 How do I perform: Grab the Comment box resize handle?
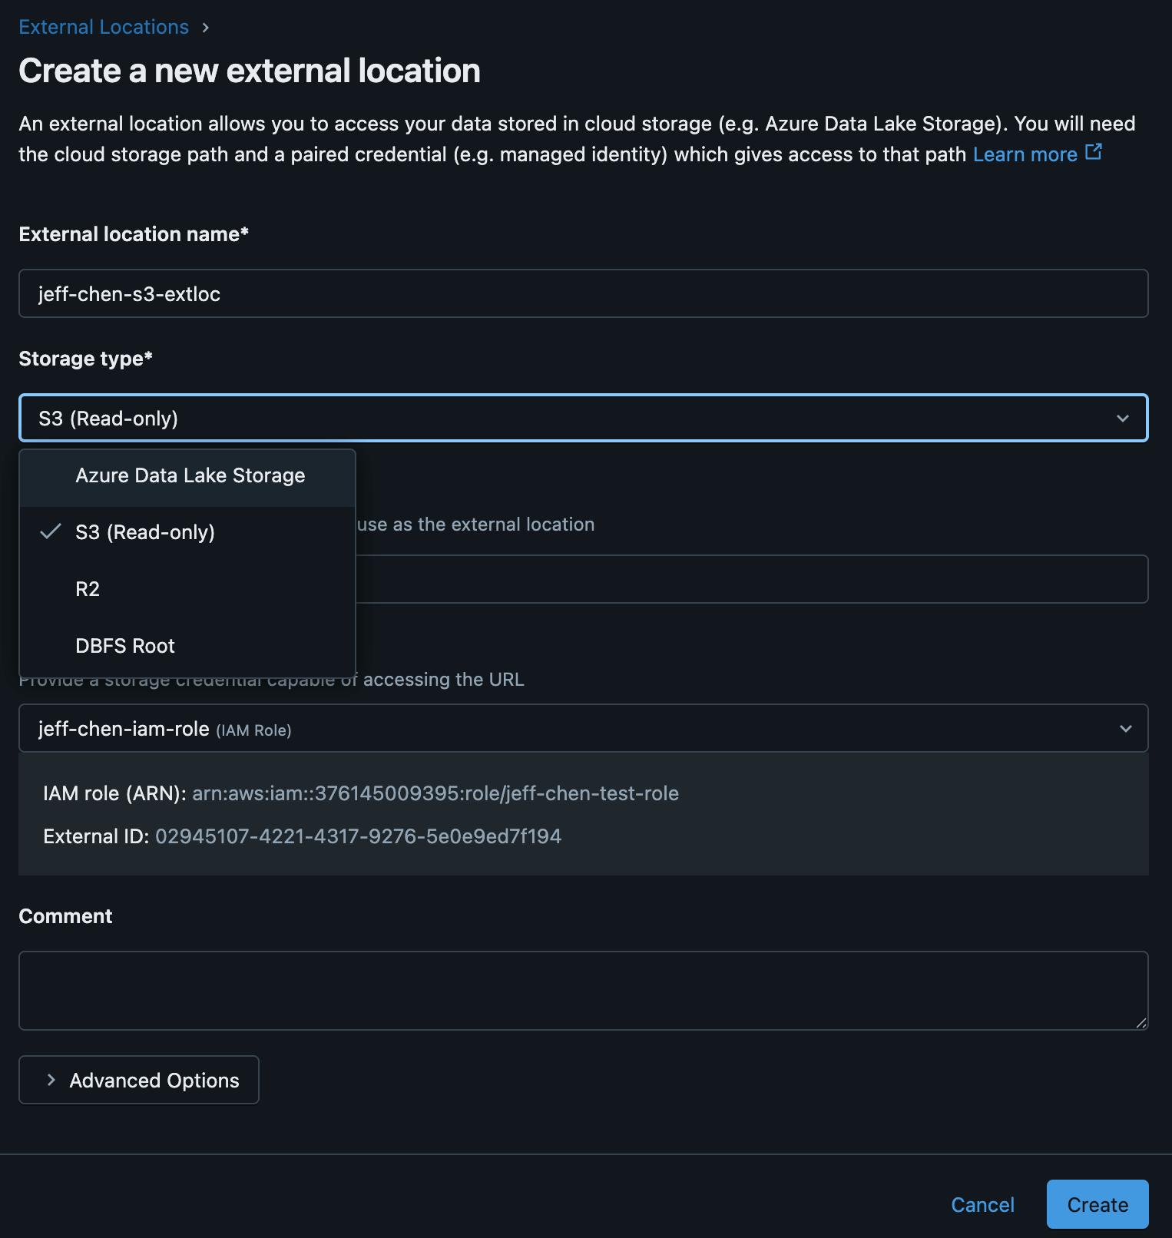tap(1141, 1023)
